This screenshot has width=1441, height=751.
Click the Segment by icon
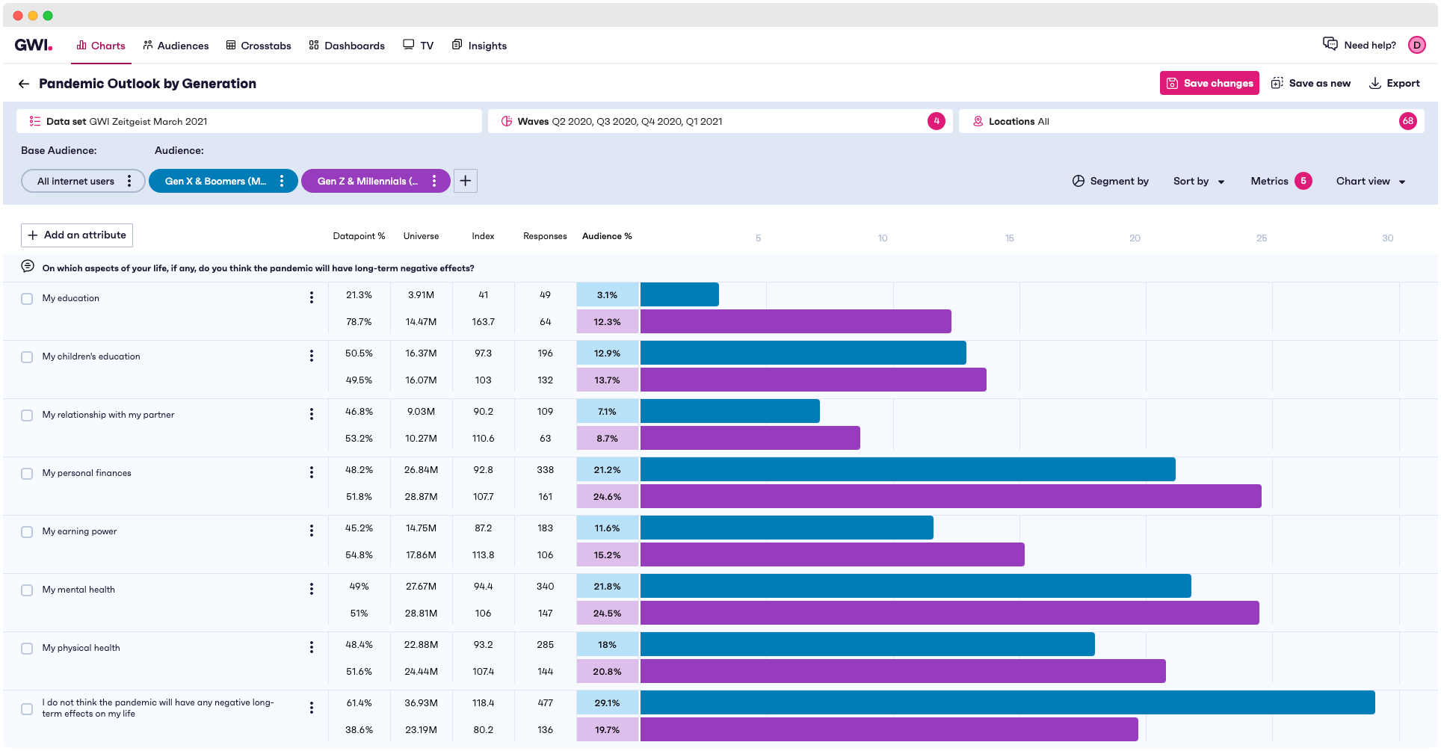pos(1079,181)
